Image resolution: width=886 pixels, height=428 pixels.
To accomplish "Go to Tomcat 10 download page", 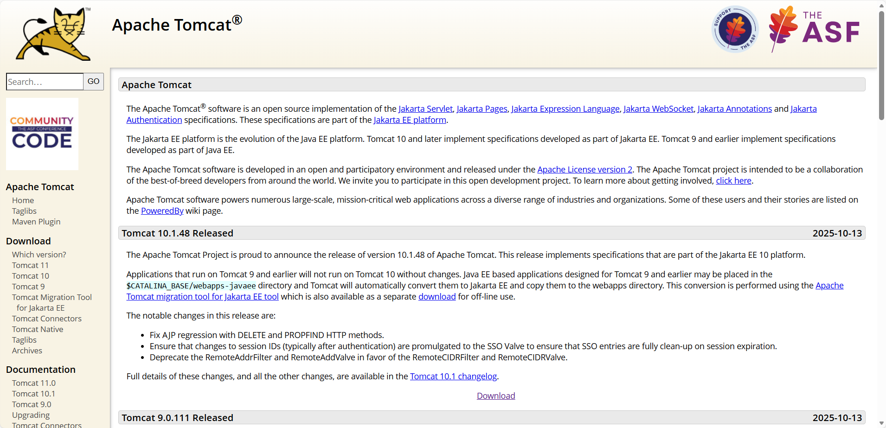I will coord(31,276).
